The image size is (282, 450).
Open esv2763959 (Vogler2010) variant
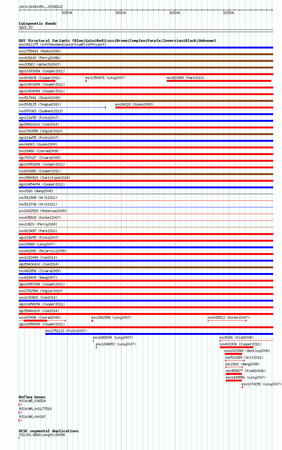(41, 131)
